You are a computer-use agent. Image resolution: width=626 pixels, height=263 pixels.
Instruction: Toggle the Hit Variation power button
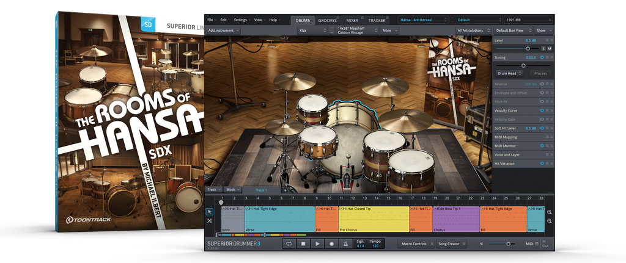pyautogui.click(x=542, y=164)
